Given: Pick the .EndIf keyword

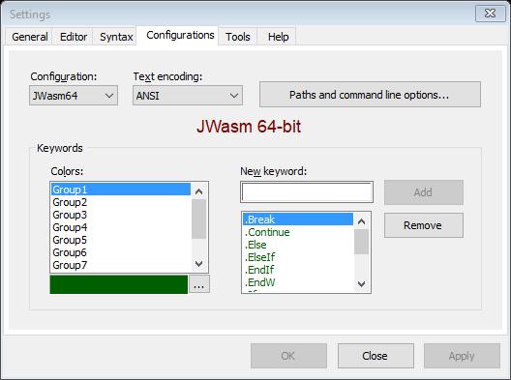Looking at the screenshot, I should coord(298,270).
